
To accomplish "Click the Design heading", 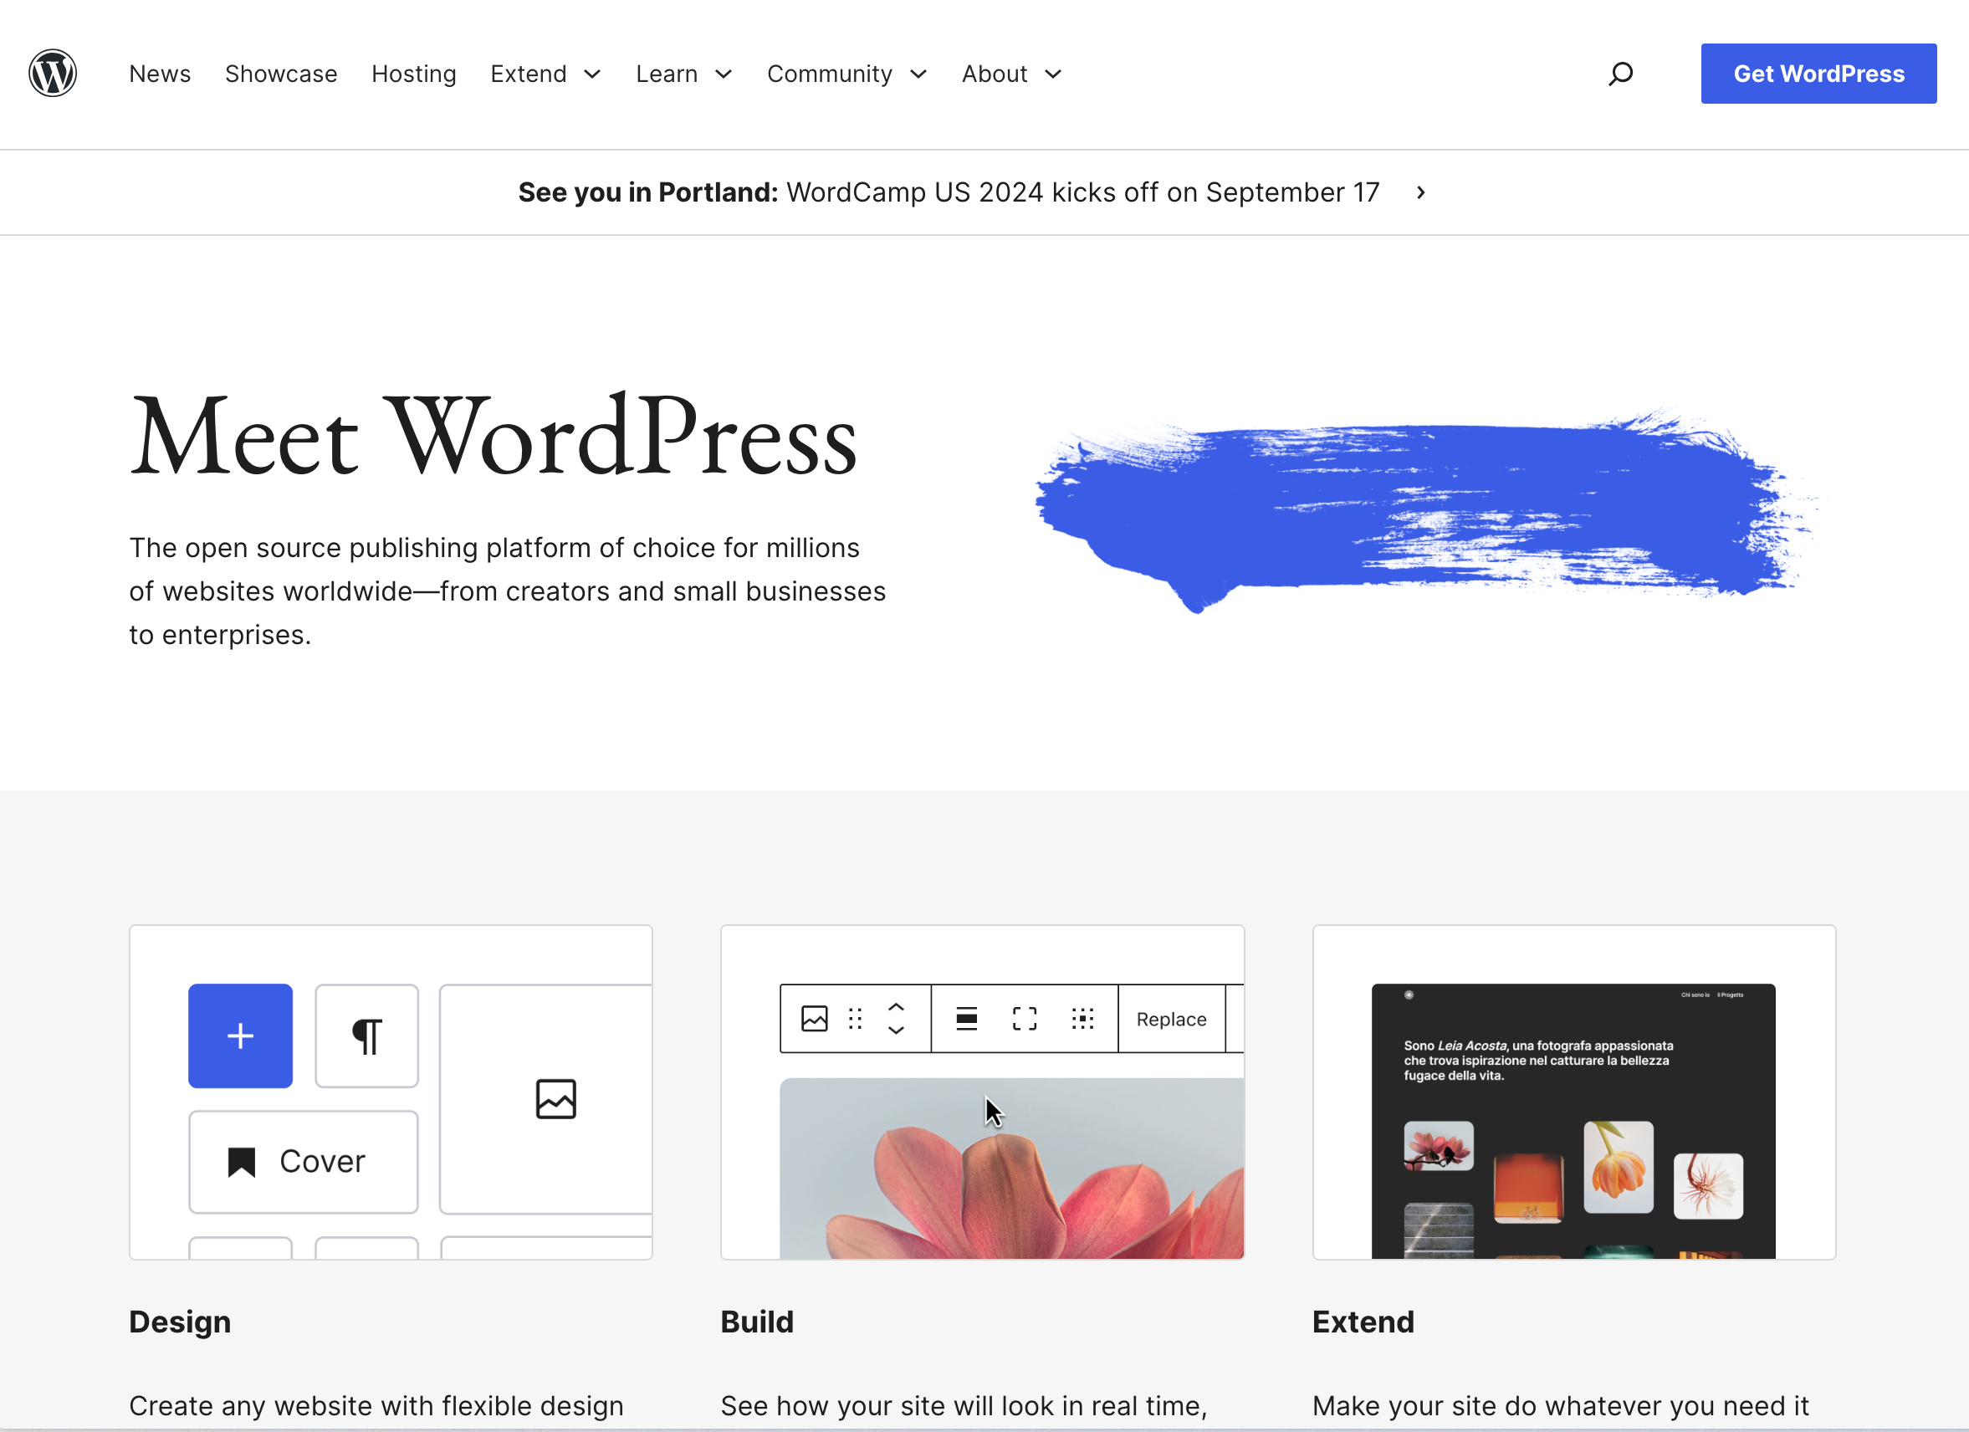I will 180,1321.
